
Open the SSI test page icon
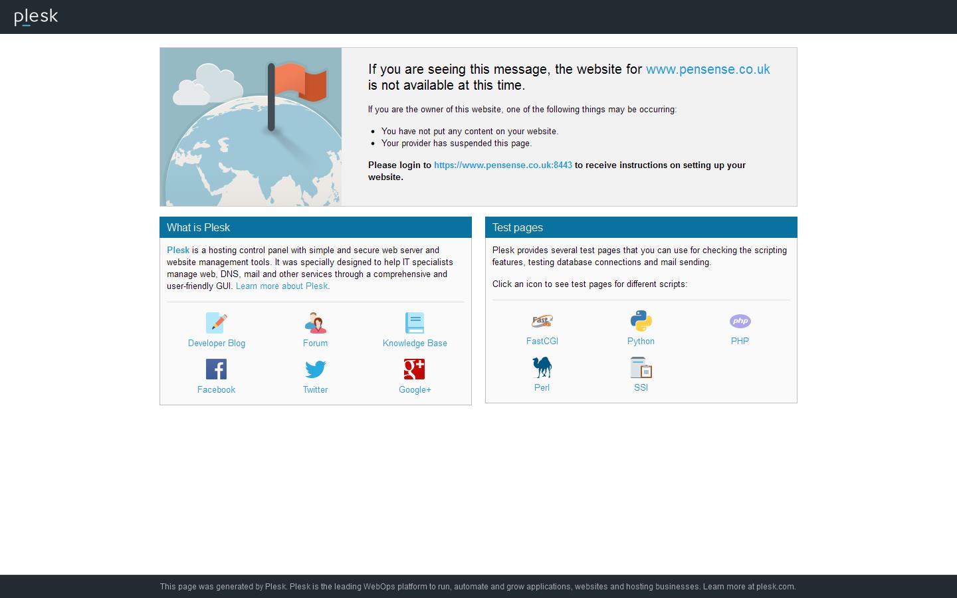tap(641, 367)
